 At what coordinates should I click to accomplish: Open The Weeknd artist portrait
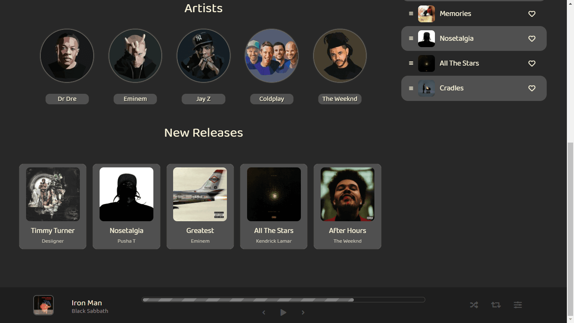click(x=340, y=56)
